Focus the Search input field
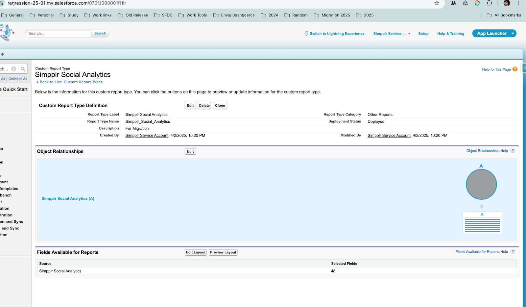The image size is (526, 307). pyautogui.click(x=59, y=33)
